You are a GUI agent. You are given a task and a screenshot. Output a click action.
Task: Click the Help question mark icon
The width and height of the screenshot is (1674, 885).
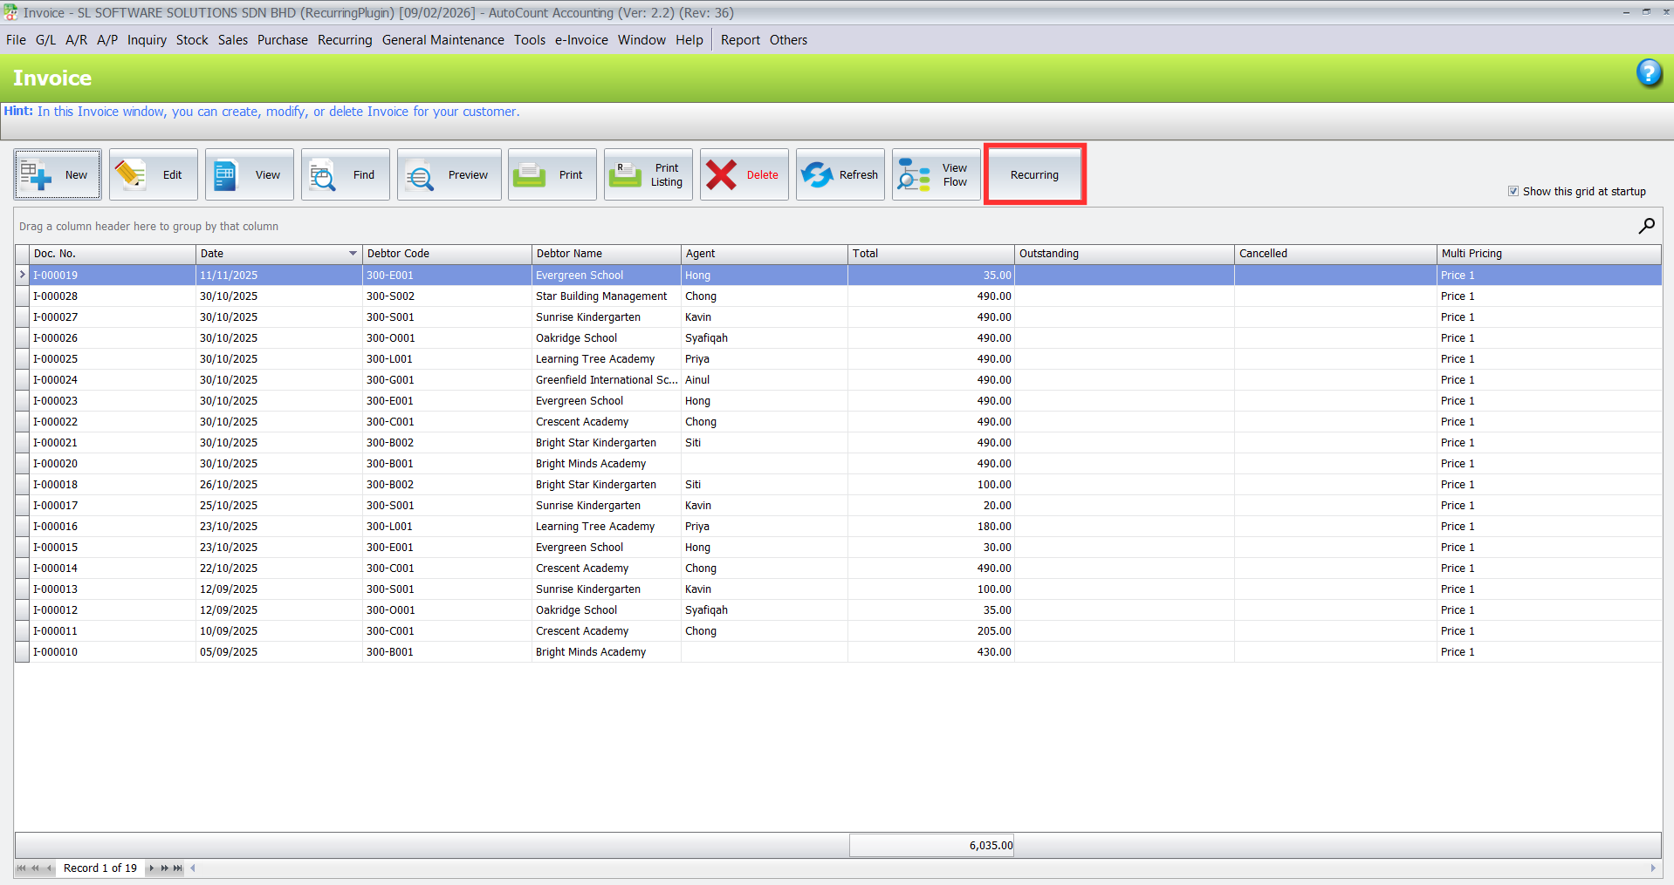1650,74
